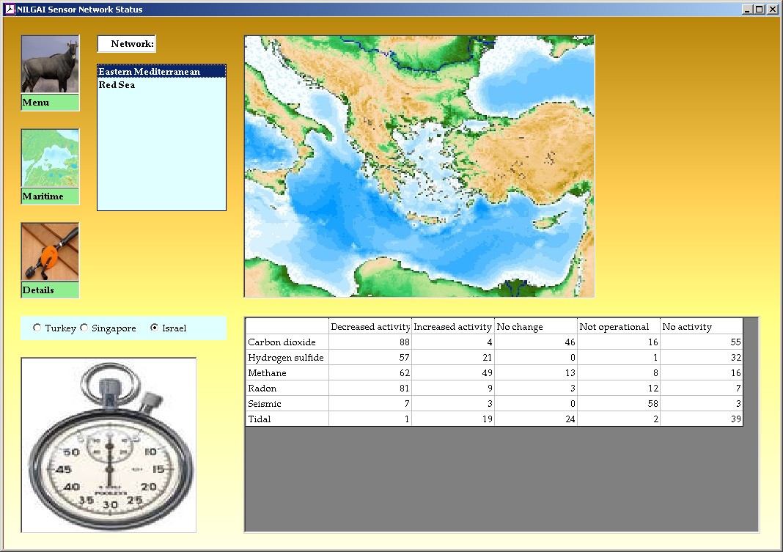This screenshot has width=783, height=552.
Task: Maximize the NILGAI Sensor Network window
Action: tap(760, 10)
